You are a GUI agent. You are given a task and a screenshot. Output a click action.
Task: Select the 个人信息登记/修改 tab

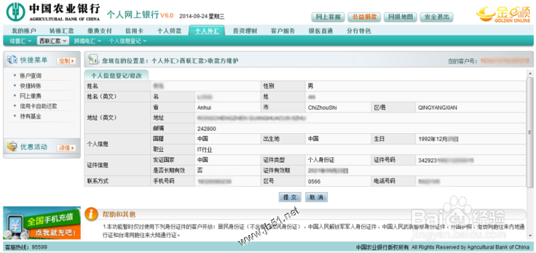click(116, 75)
